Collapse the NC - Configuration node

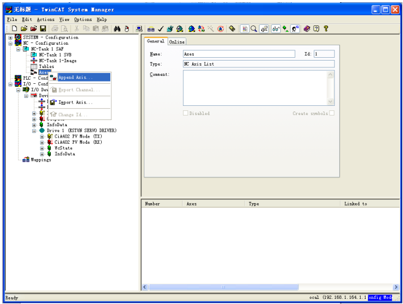point(10,44)
